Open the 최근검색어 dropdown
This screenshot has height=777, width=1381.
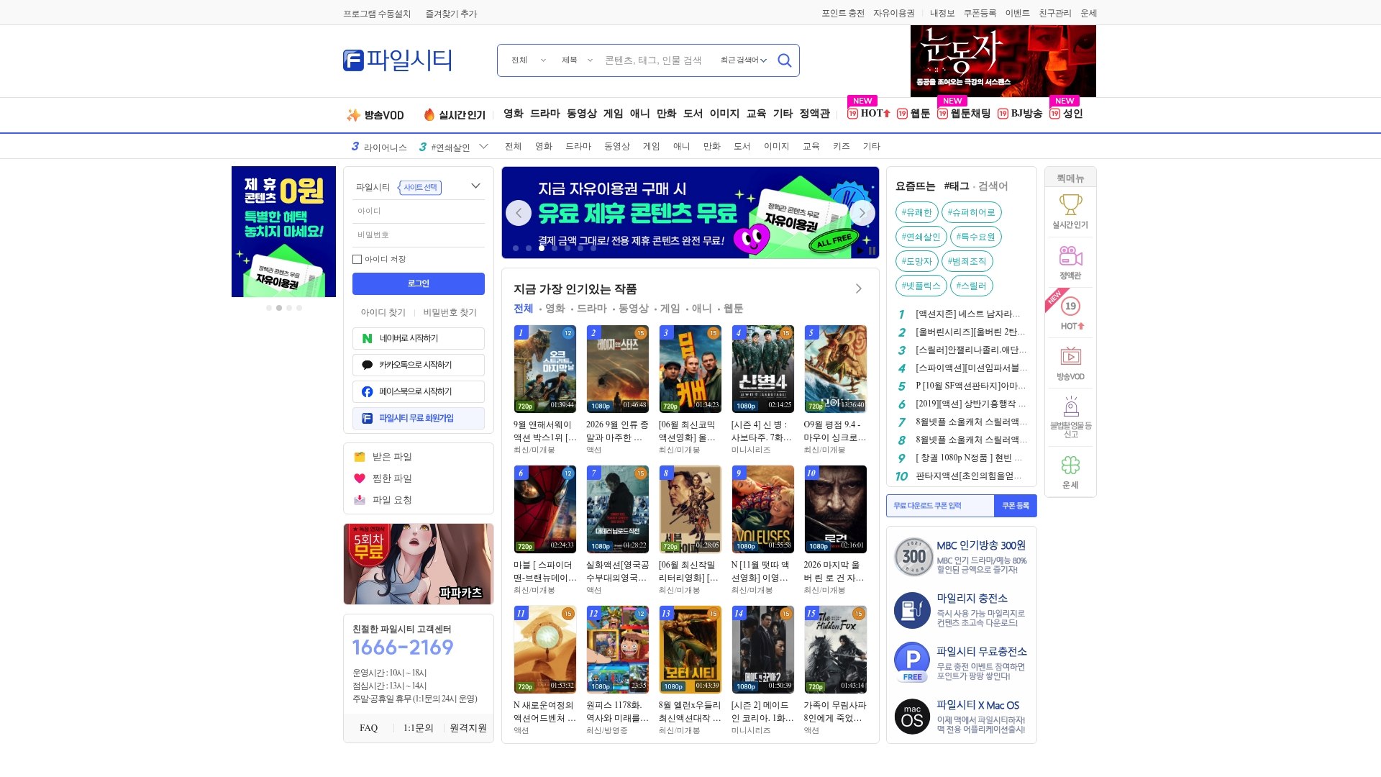[x=744, y=60]
